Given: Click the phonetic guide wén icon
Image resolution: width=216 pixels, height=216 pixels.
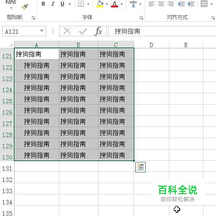Looking at the screenshot, I should click(133, 4).
